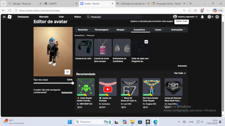Uncheck the Colar de Jade checkbox

pyautogui.click(x=146, y=42)
